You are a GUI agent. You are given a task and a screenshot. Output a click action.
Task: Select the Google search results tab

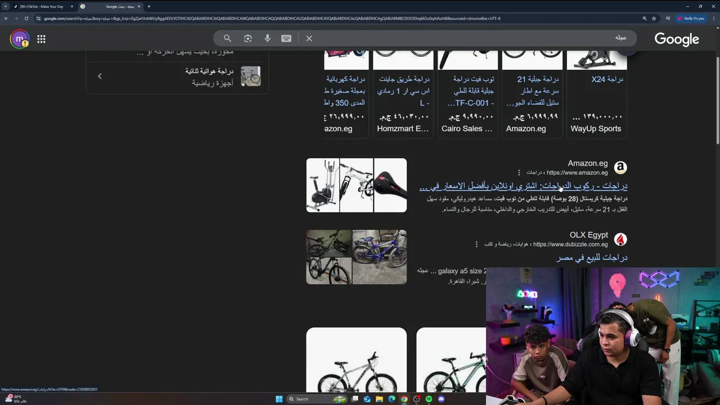110,7
